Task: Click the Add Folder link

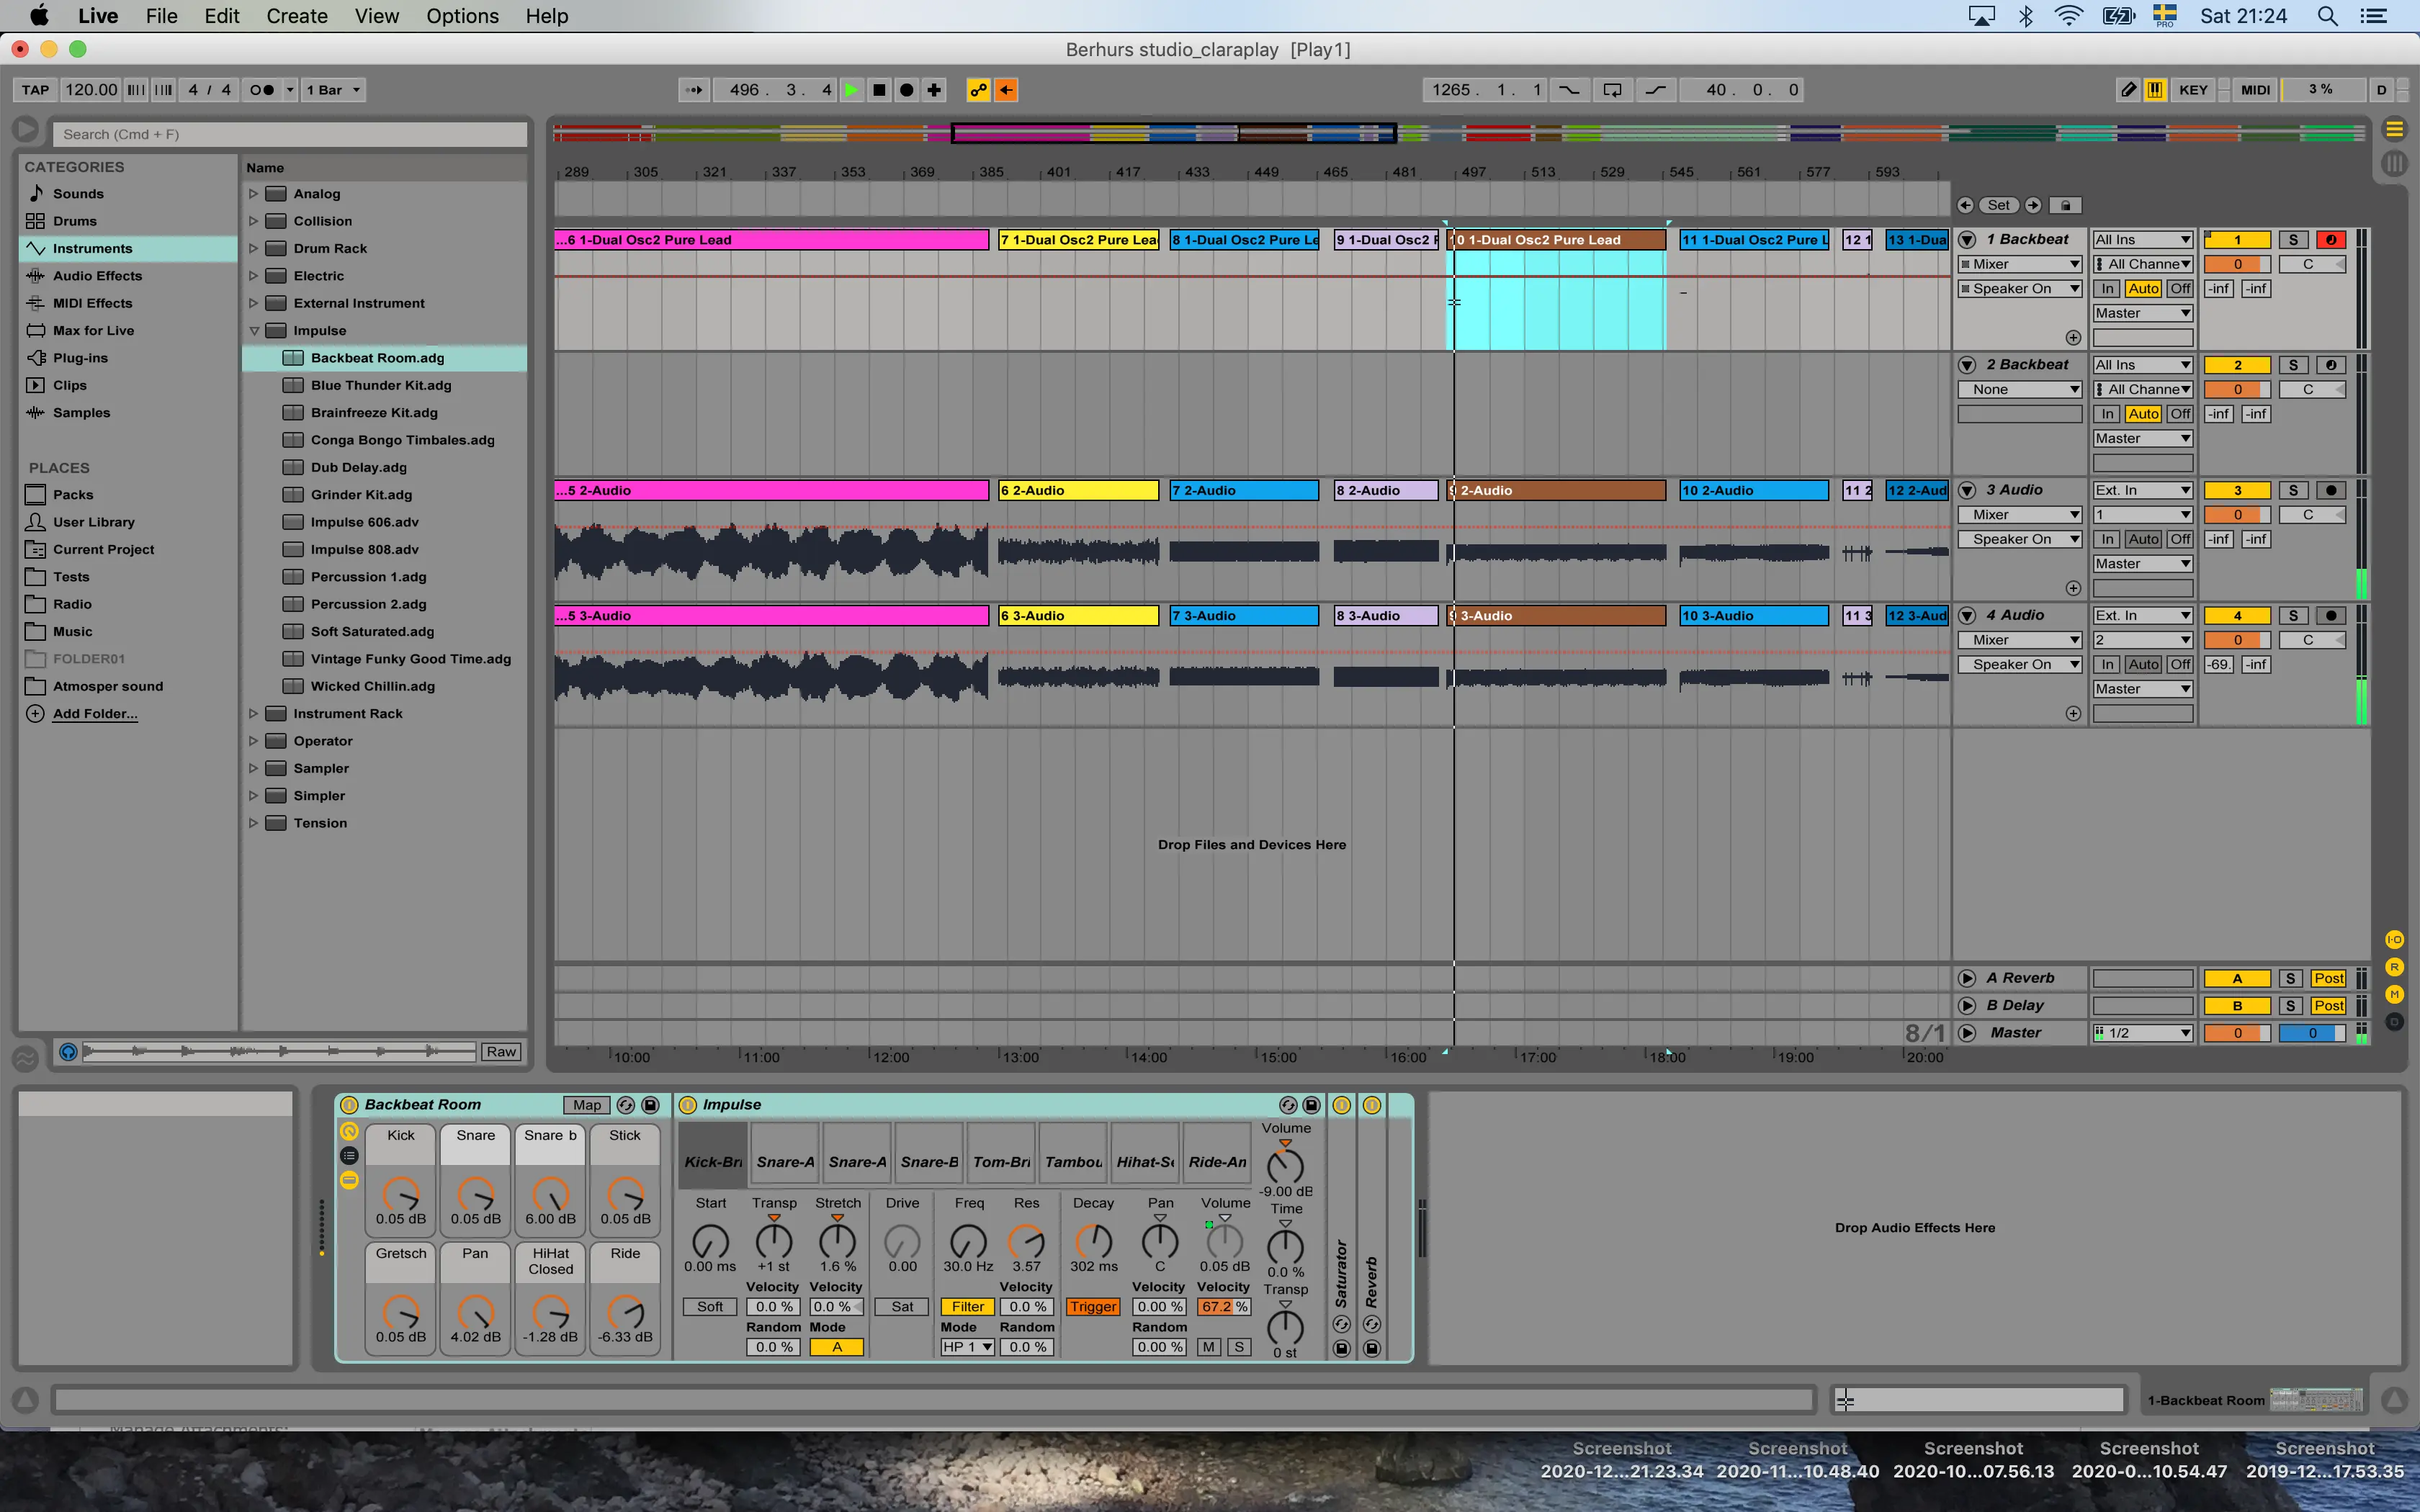Action: [95, 714]
